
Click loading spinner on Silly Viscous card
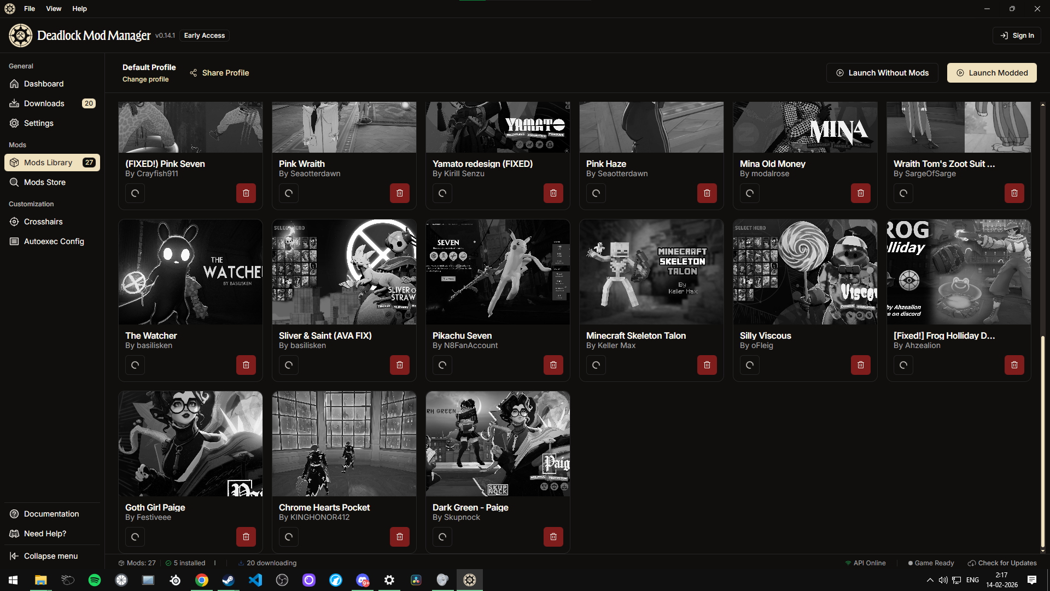tap(750, 365)
